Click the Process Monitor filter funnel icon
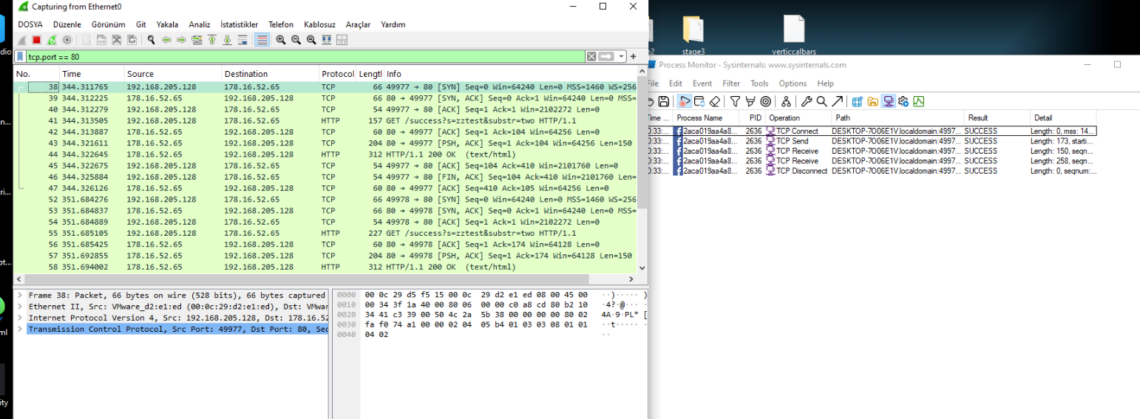The height and width of the screenshot is (419, 1140). click(x=735, y=101)
